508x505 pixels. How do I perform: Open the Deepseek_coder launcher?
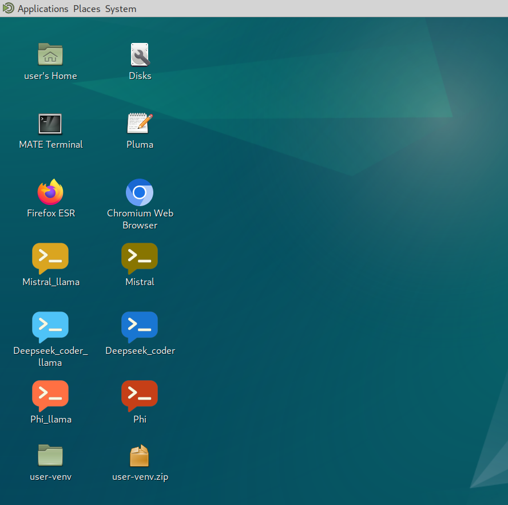point(140,326)
